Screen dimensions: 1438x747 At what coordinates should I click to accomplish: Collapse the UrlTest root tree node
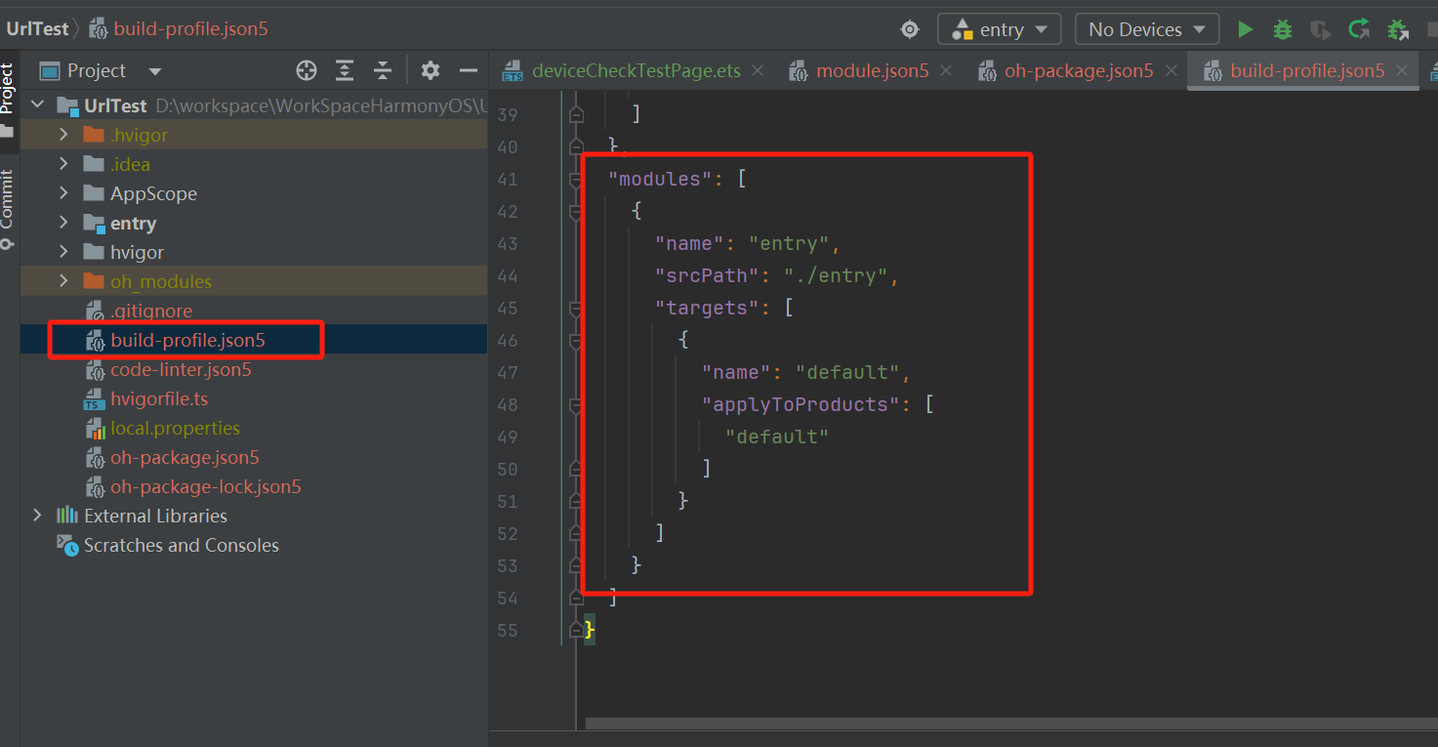[37, 105]
